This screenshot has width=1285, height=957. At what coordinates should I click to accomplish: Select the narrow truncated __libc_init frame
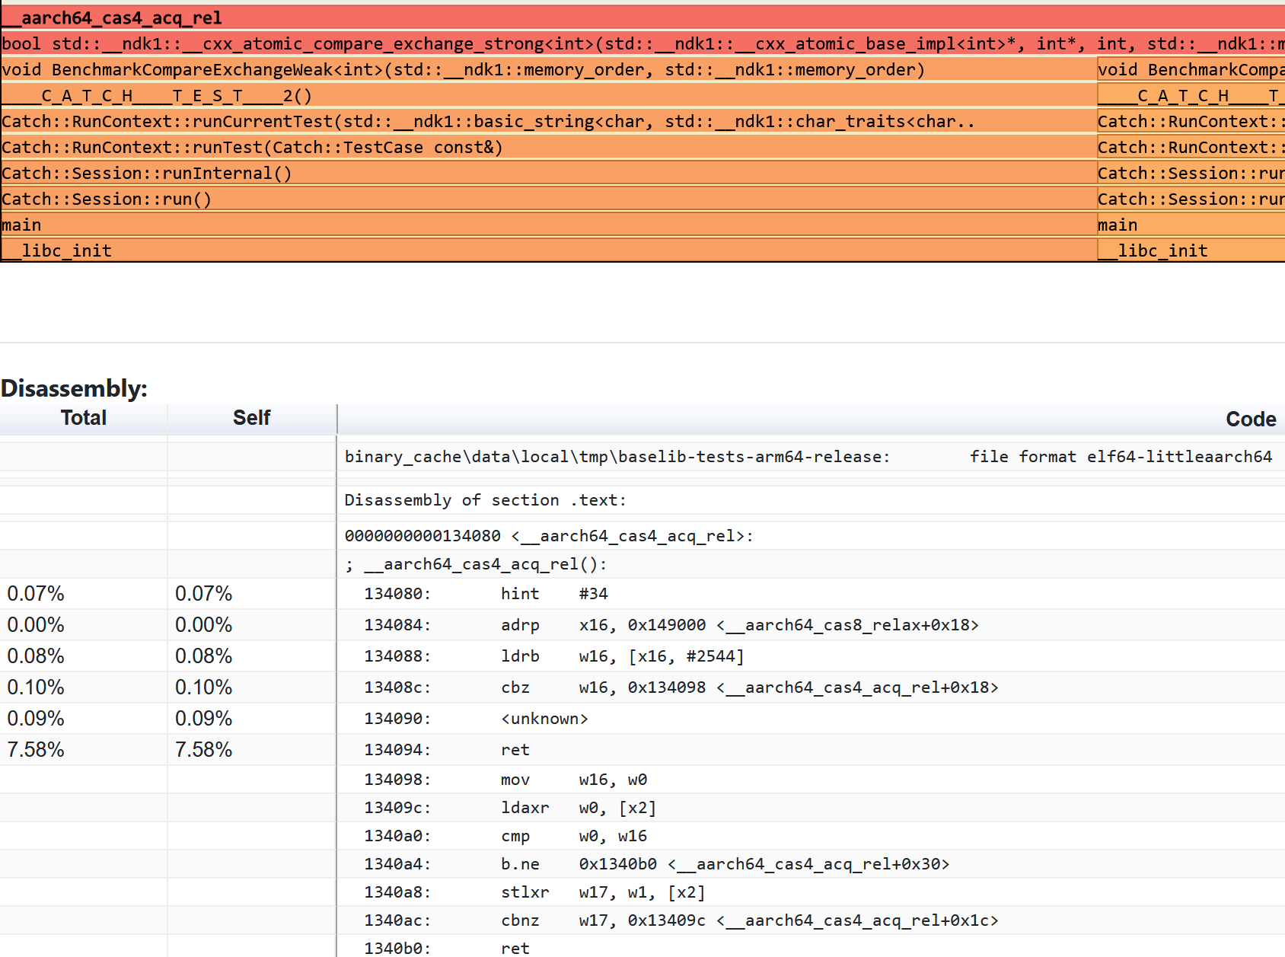1191,250
